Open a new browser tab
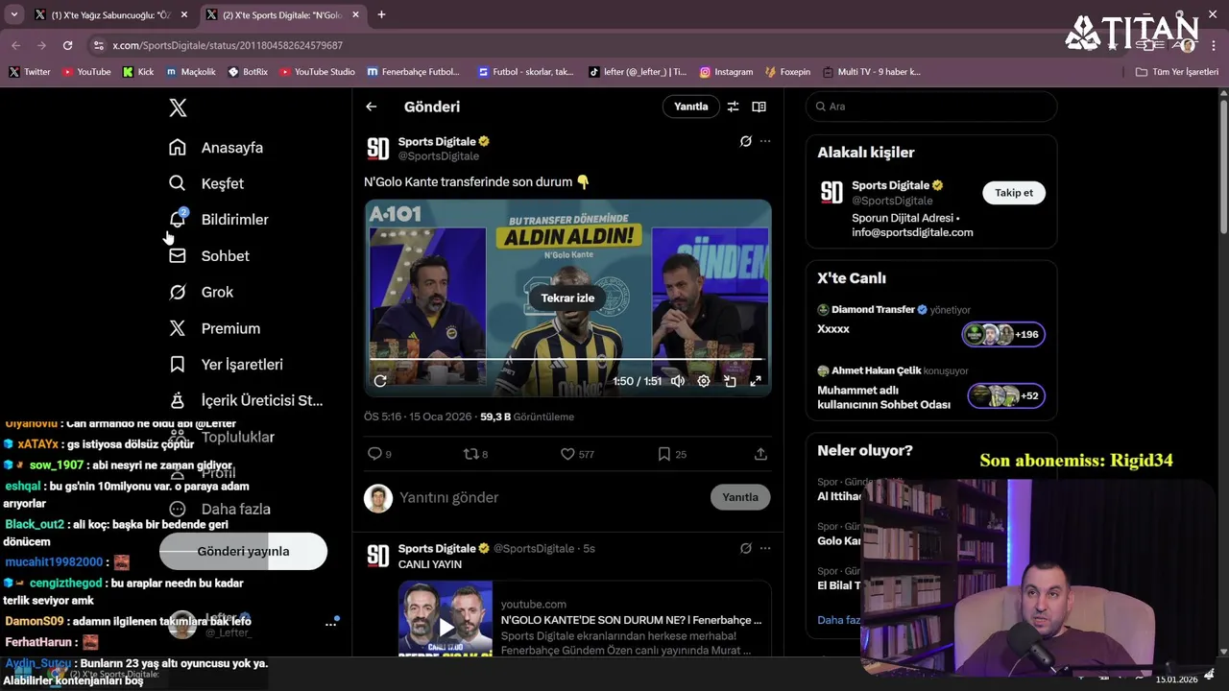 381,14
